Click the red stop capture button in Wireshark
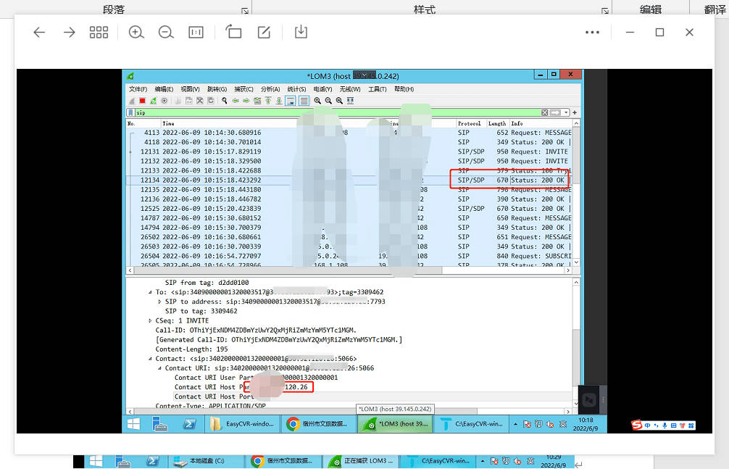This screenshot has height=469, width=729. coord(143,101)
